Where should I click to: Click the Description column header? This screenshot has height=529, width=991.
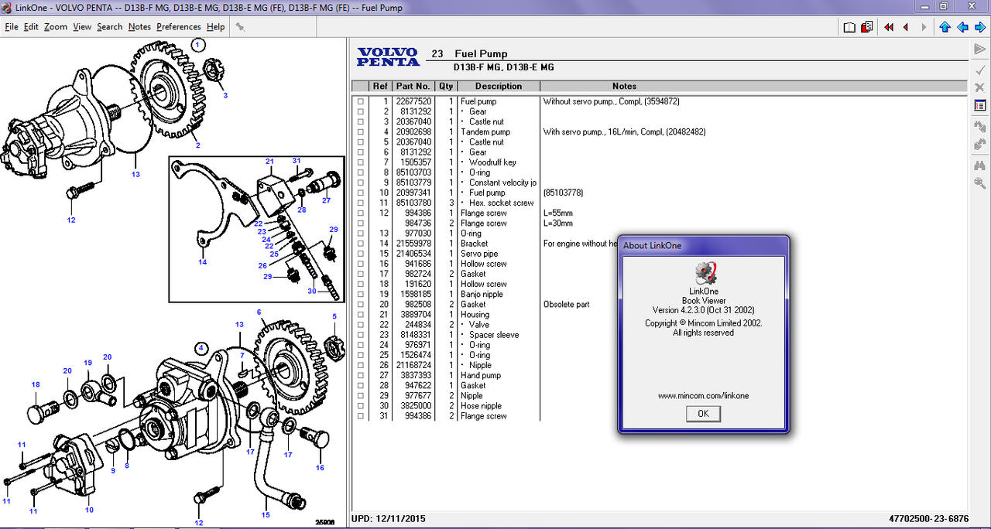[499, 86]
